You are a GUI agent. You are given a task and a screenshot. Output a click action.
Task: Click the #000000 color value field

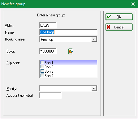[x=48, y=51]
